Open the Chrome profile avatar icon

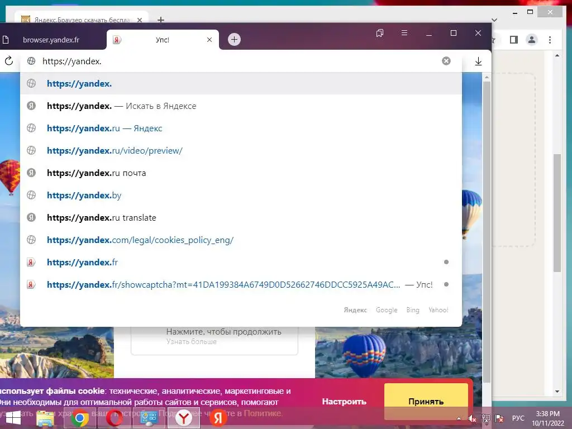[532, 40]
